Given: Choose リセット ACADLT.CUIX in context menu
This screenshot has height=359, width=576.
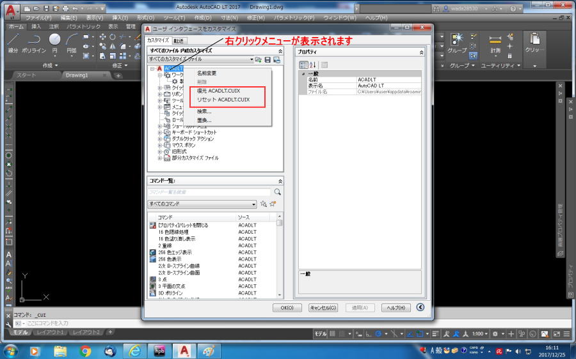Looking at the screenshot, I should (x=223, y=100).
